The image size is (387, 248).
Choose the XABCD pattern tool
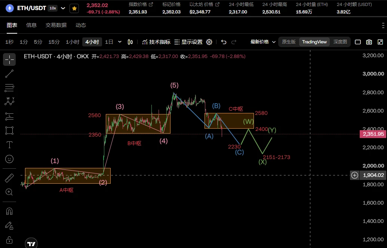tap(9, 101)
